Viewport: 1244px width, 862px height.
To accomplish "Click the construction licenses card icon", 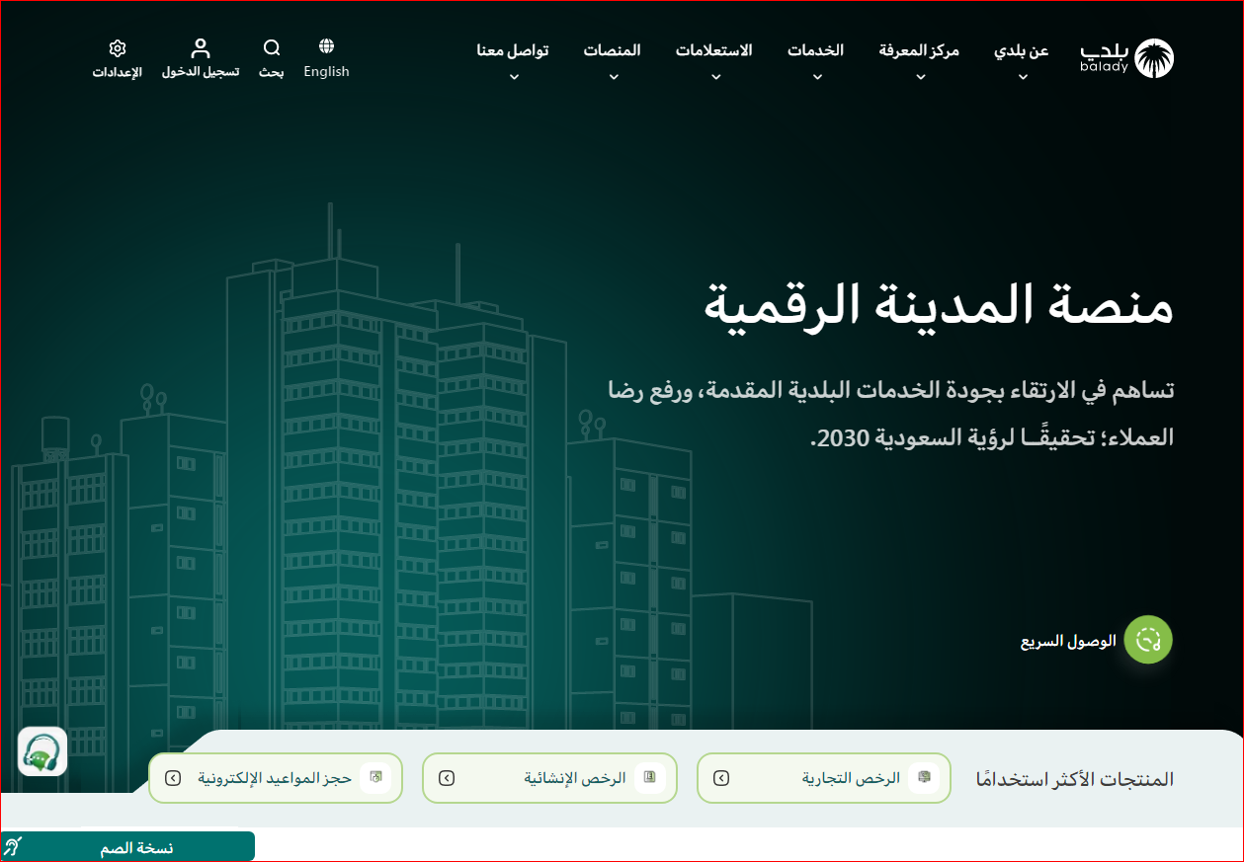I will tap(649, 778).
